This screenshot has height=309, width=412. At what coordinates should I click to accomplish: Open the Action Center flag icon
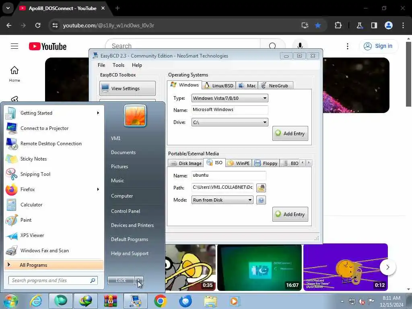(x=371, y=301)
